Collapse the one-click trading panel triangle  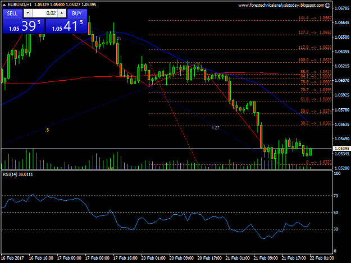tap(4, 4)
